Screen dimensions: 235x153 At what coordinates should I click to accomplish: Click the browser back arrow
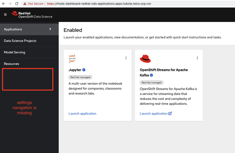4,4
